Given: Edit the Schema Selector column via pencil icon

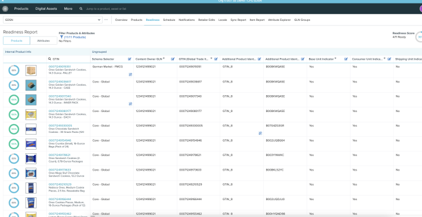Looking at the screenshot, I should [x=129, y=59].
